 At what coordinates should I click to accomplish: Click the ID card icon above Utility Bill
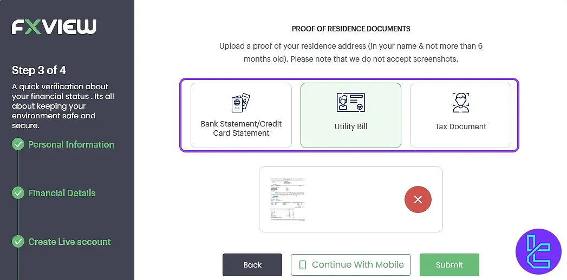[x=350, y=102]
